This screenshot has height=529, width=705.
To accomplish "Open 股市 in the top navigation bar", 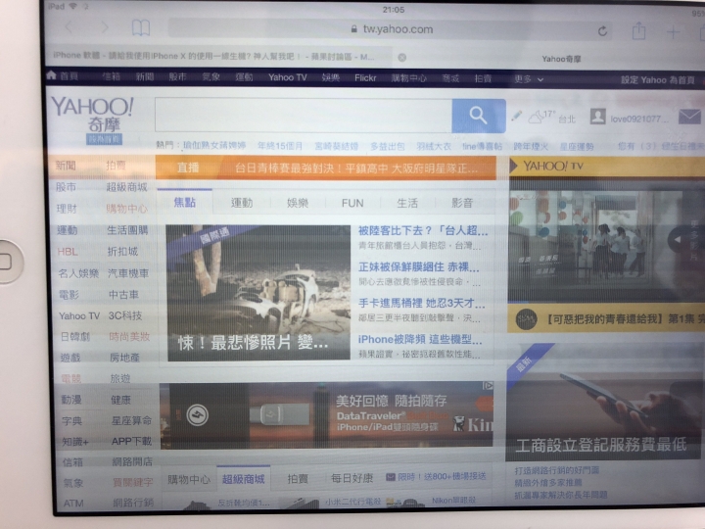I will tap(177, 77).
